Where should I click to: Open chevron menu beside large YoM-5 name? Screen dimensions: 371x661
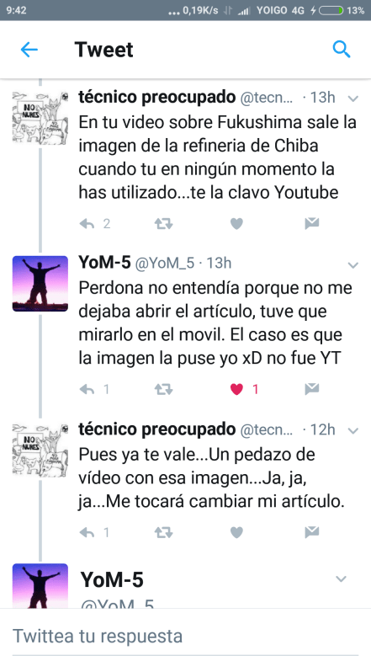point(341,578)
